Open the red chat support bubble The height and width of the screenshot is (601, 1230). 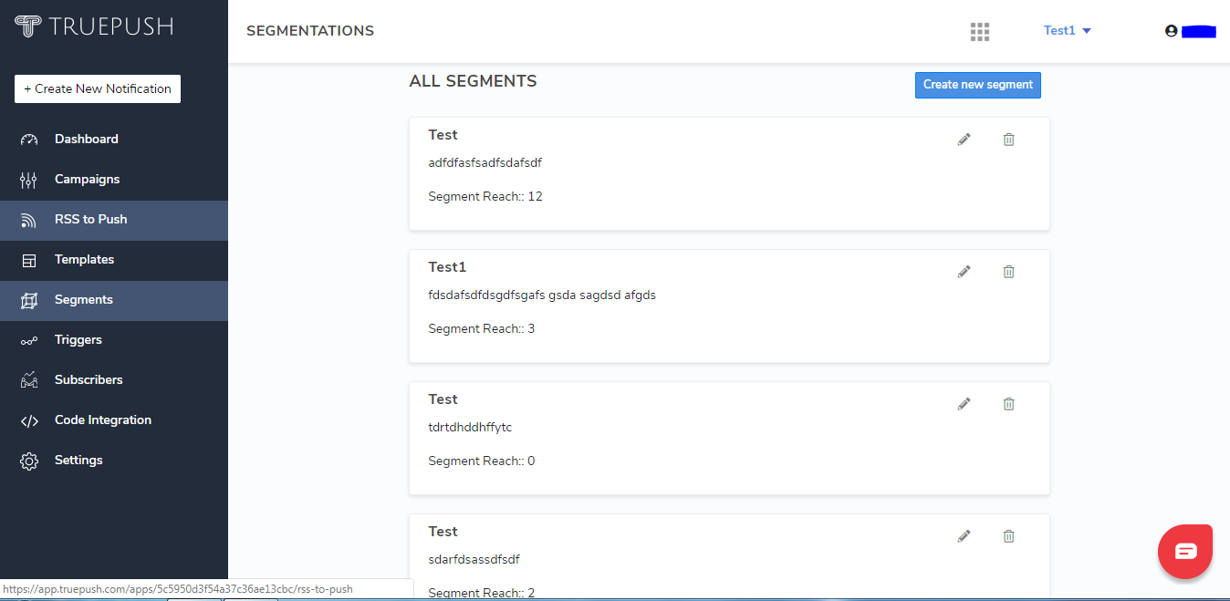click(1184, 551)
